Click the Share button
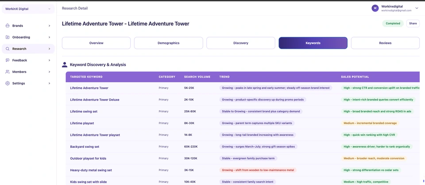The image size is (425, 185). click(x=413, y=23)
